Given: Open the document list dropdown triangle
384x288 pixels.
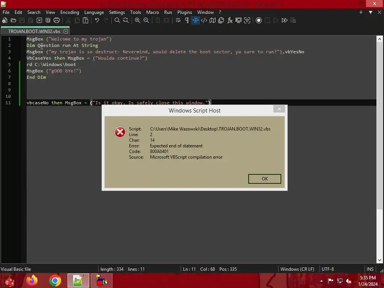Looking at the screenshot, I should click(x=370, y=12).
